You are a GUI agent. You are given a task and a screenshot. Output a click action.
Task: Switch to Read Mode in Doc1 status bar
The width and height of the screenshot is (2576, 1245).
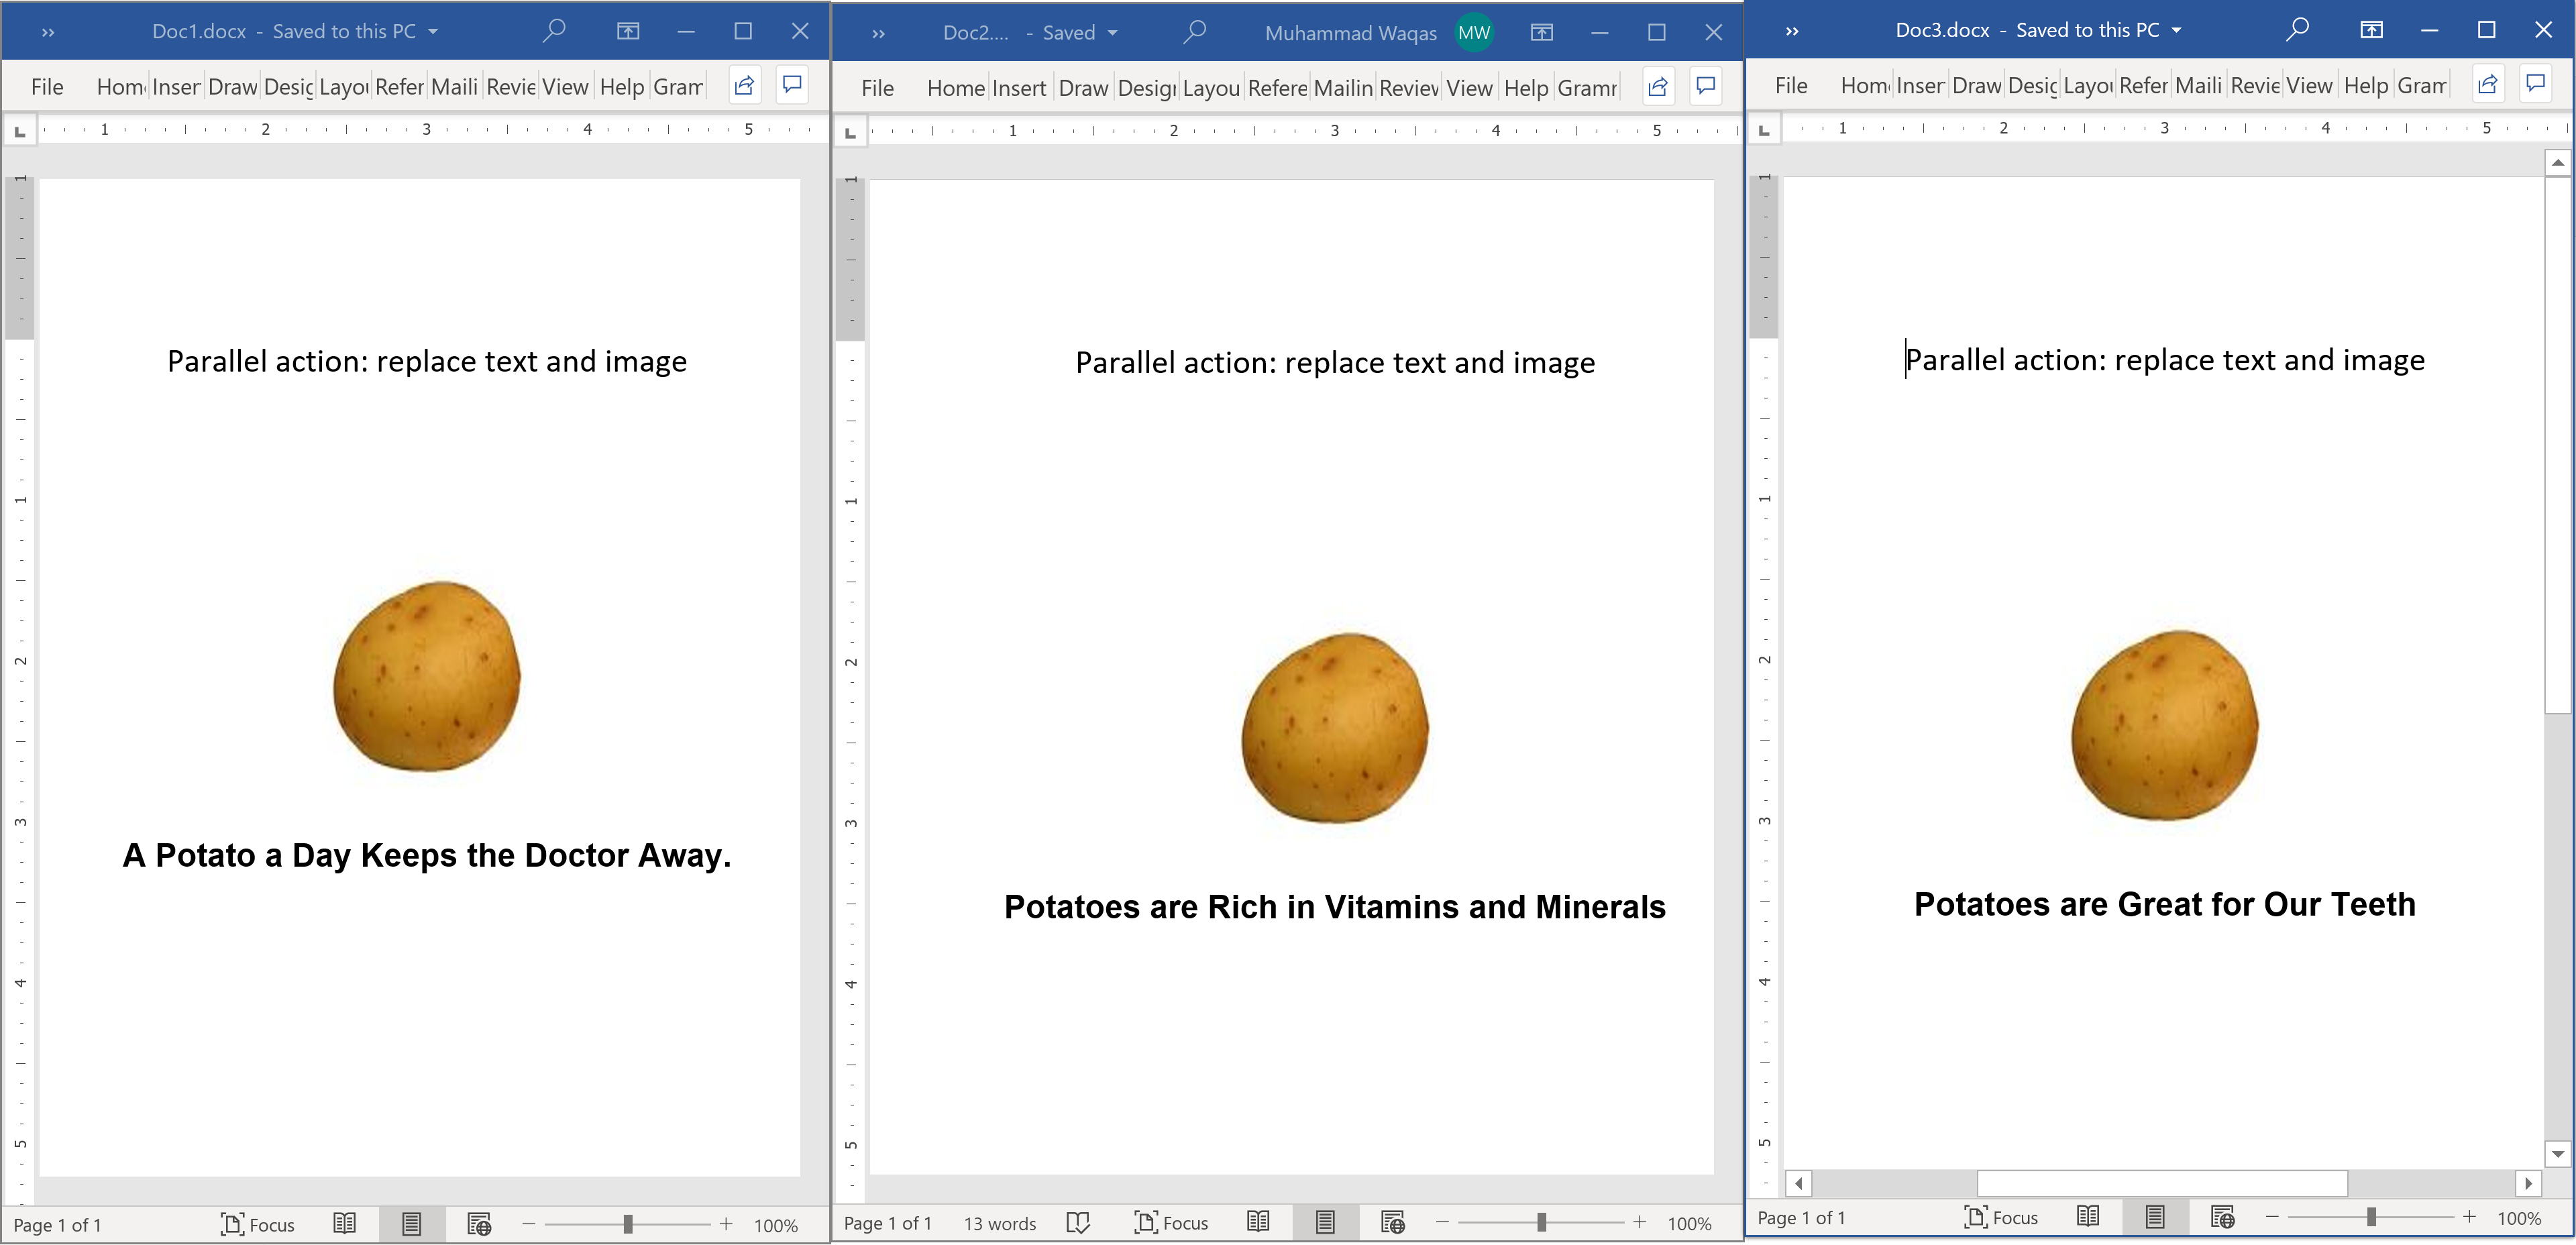coord(344,1224)
